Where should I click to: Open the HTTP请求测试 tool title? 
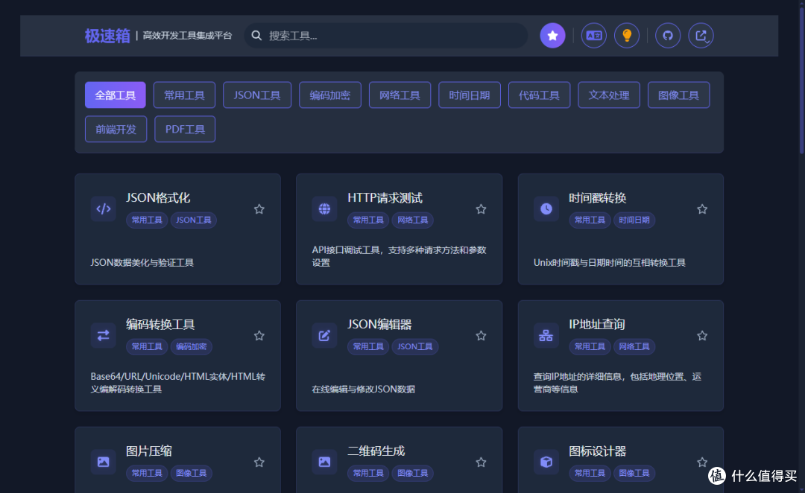point(385,198)
